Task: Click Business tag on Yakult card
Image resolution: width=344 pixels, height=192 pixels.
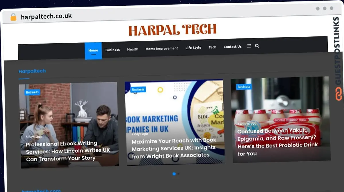Action: (x=244, y=87)
